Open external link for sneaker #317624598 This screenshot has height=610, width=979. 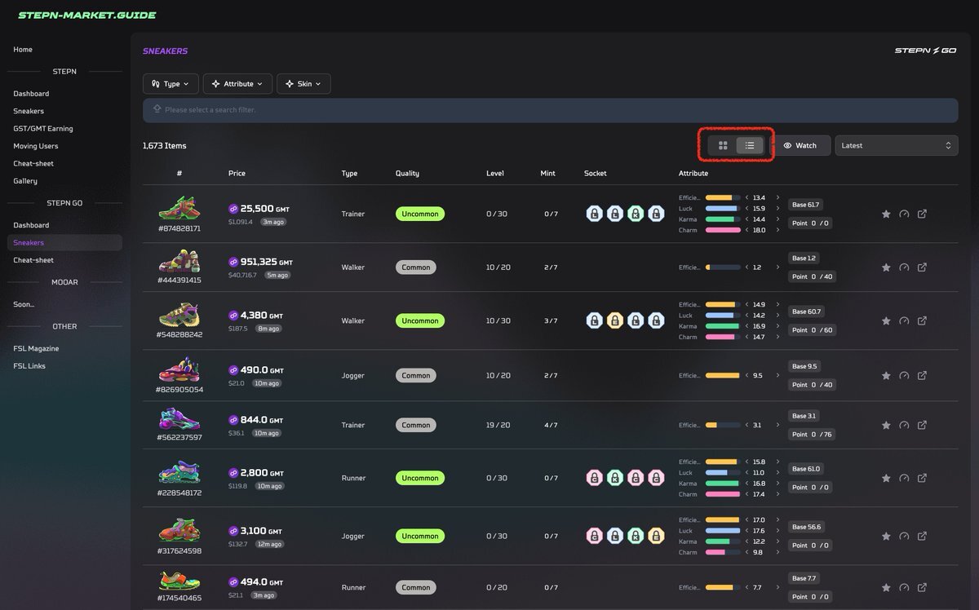pos(922,536)
